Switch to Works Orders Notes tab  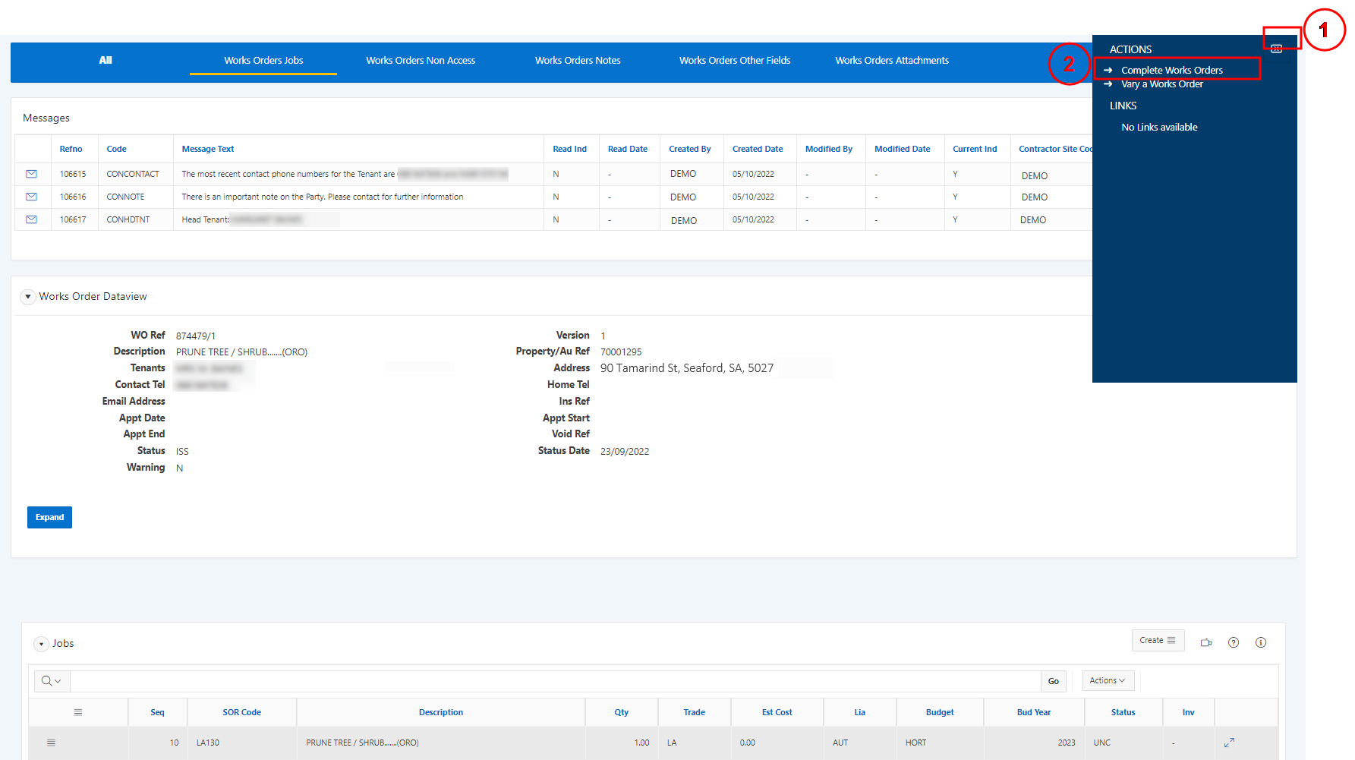578,61
